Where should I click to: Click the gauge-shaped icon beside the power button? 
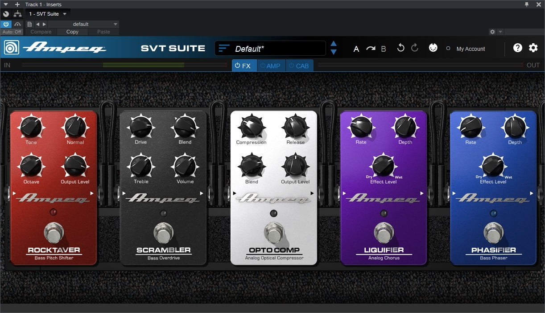coord(17,24)
